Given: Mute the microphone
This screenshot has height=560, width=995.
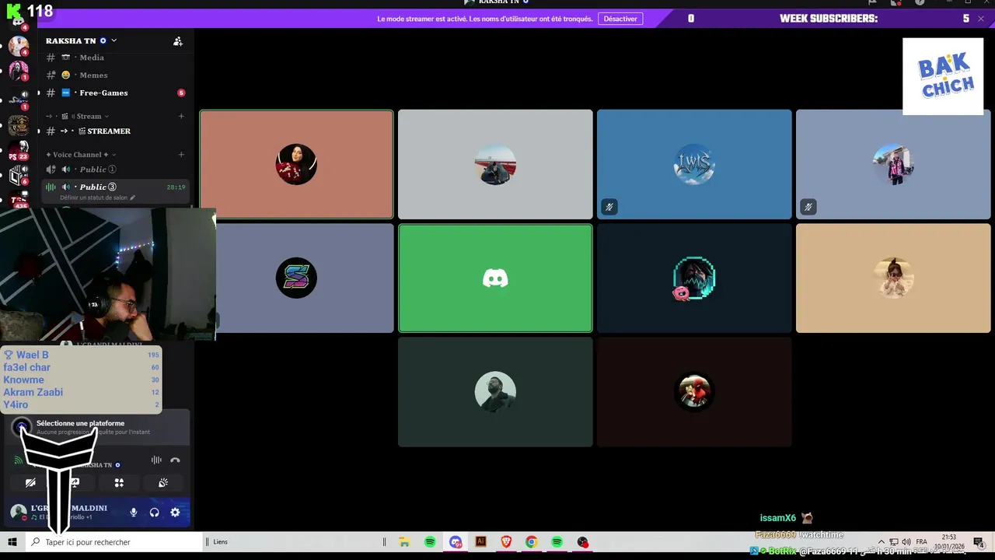Looking at the screenshot, I should pos(134,513).
